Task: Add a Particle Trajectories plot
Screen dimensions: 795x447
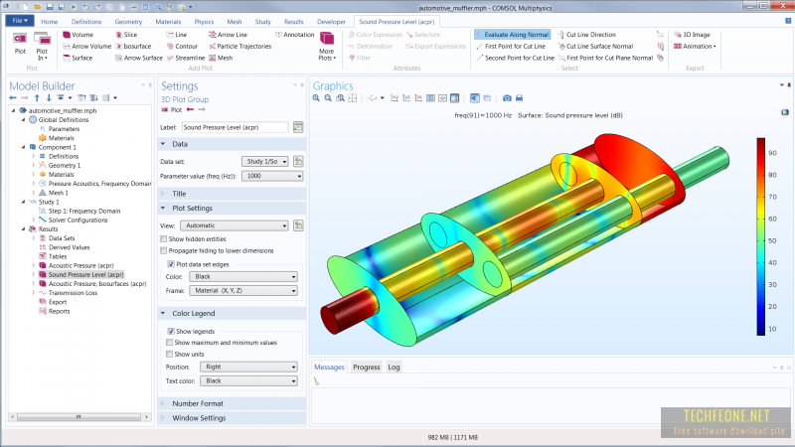Action: point(239,46)
